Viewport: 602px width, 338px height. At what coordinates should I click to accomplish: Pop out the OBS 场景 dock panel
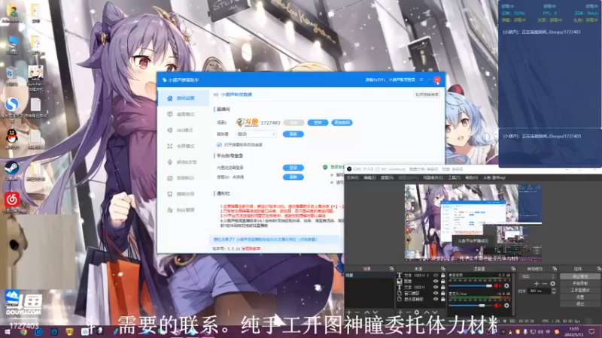(x=391, y=269)
